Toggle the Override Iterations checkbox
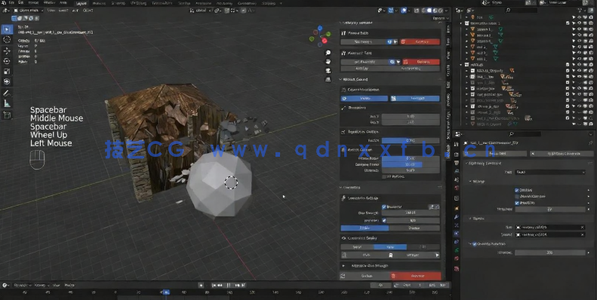The image size is (597, 300). 475,243
